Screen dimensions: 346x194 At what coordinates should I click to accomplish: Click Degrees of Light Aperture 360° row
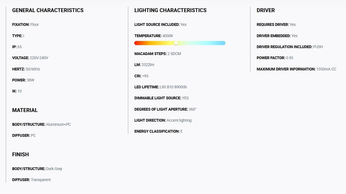(x=165, y=109)
